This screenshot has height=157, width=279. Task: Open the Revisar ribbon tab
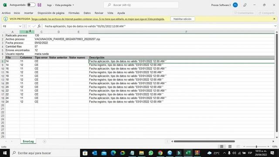tap(99, 13)
